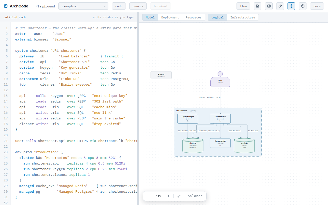The width and height of the screenshot is (328, 205).
Task: Download the architecture file
Action: 258,6
